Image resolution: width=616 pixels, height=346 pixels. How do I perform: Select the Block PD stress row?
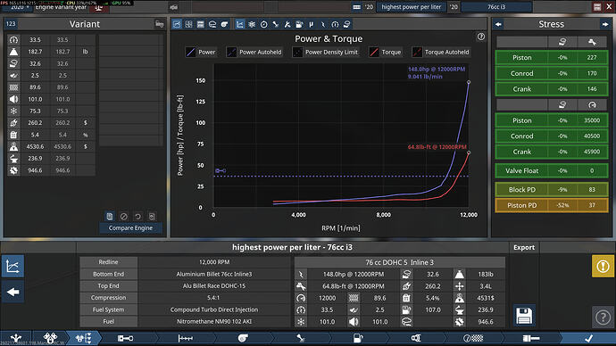click(552, 189)
